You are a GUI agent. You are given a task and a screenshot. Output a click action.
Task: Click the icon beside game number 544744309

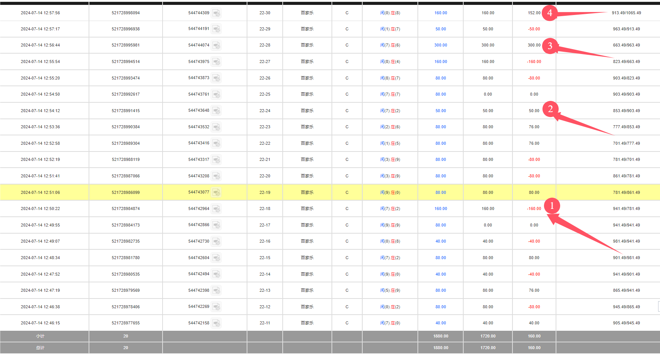(x=216, y=13)
